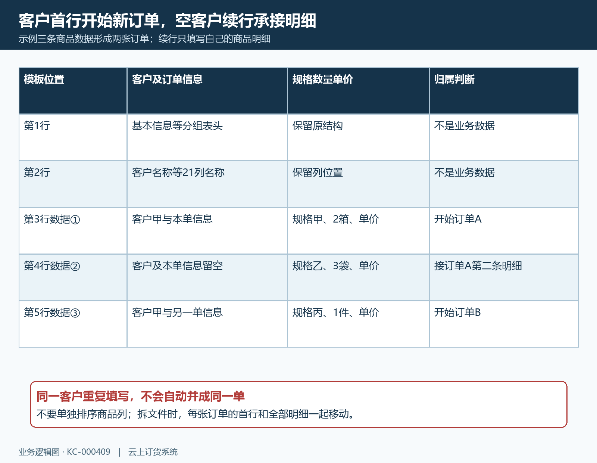Click the 保留列位置 cell
The image size is (597, 463).
(358, 184)
